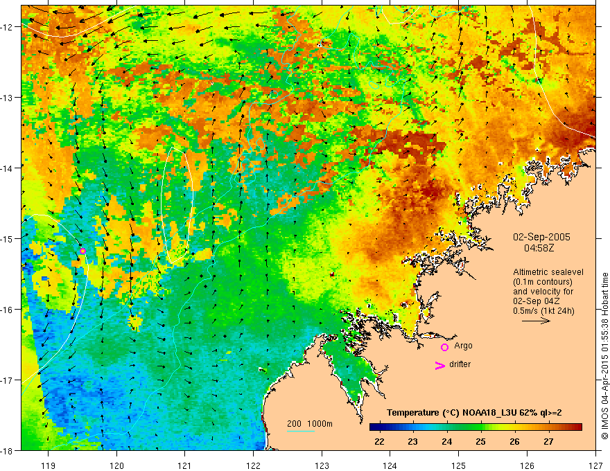
Task: Click the 'Temperature (°C) NOAA18_L3U' title
Action: (x=451, y=413)
